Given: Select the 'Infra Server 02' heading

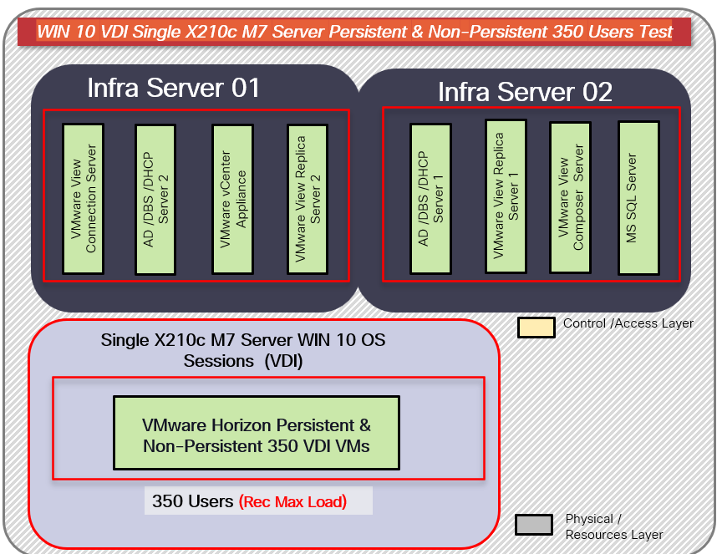Looking at the screenshot, I should pyautogui.click(x=525, y=92).
